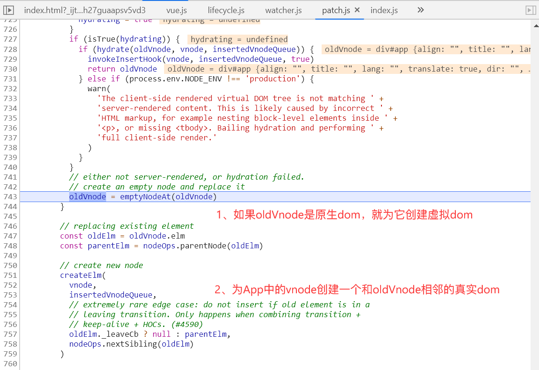This screenshot has width=539, height=370.
Task: Click nodeOps.parentNode call on line 748
Action: (x=203, y=246)
